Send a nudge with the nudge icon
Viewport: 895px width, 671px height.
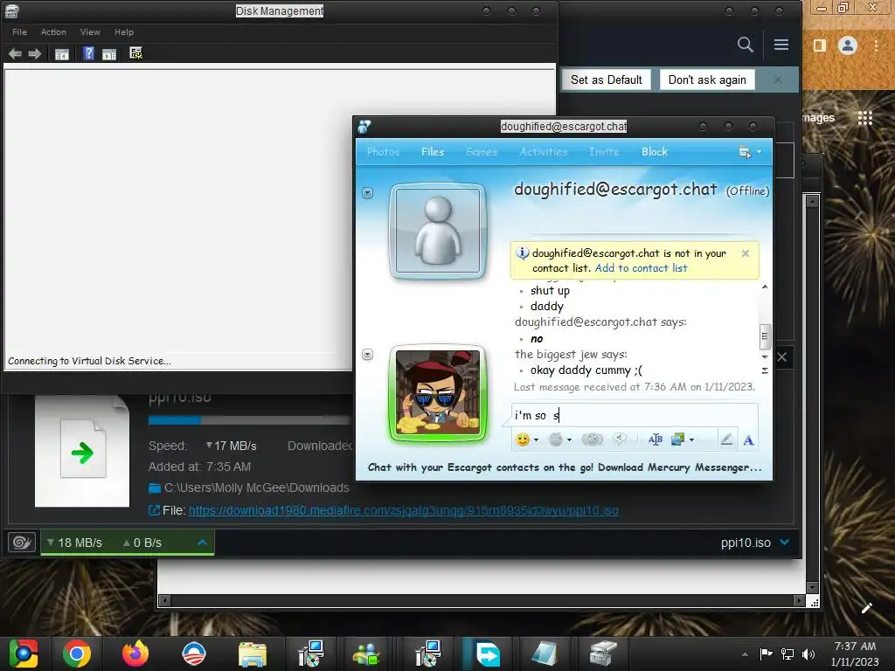click(592, 439)
